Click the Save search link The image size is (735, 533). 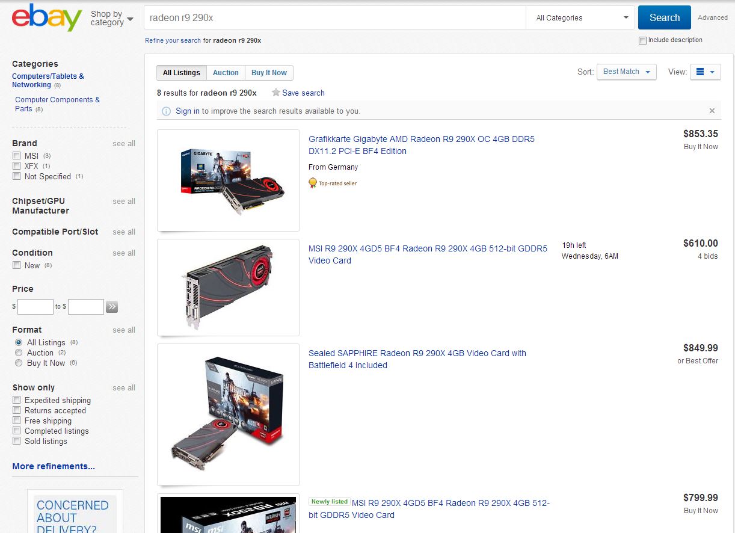pos(303,93)
